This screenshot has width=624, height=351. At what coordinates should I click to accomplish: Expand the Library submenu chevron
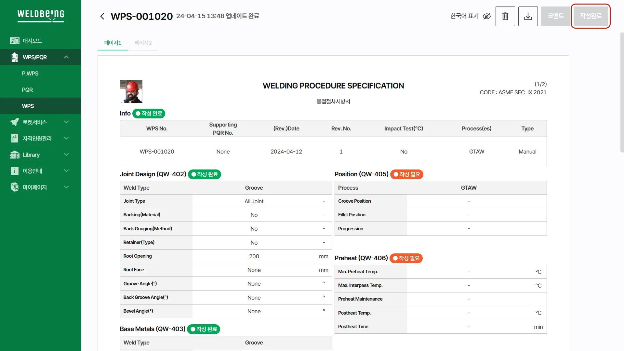click(66, 155)
